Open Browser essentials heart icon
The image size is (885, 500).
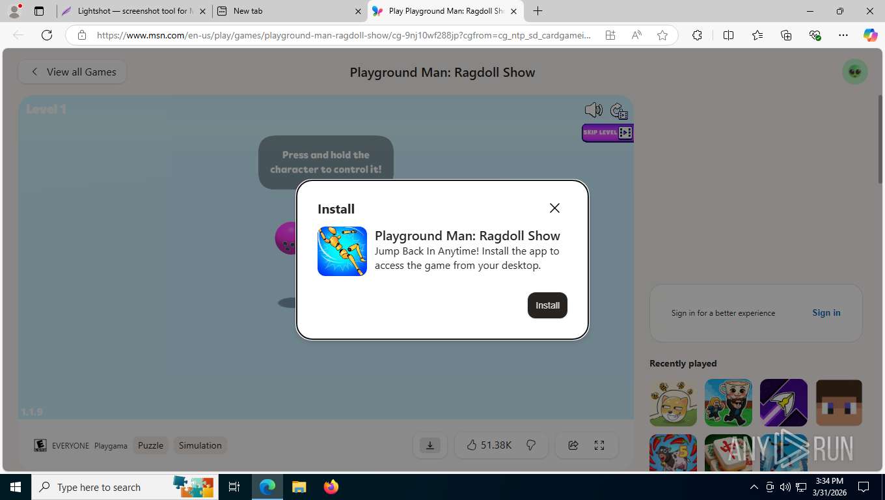pos(815,35)
